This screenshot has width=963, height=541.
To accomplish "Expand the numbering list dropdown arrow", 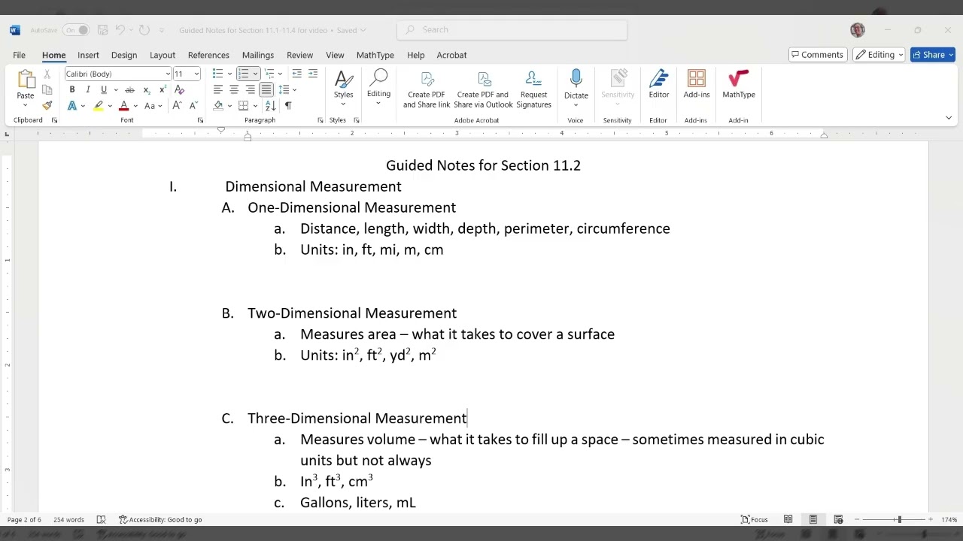I will (255, 74).
